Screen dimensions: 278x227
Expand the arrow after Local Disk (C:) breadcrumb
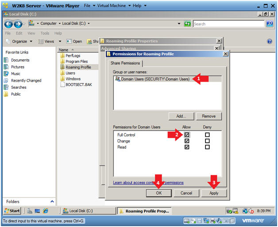(x=89, y=23)
